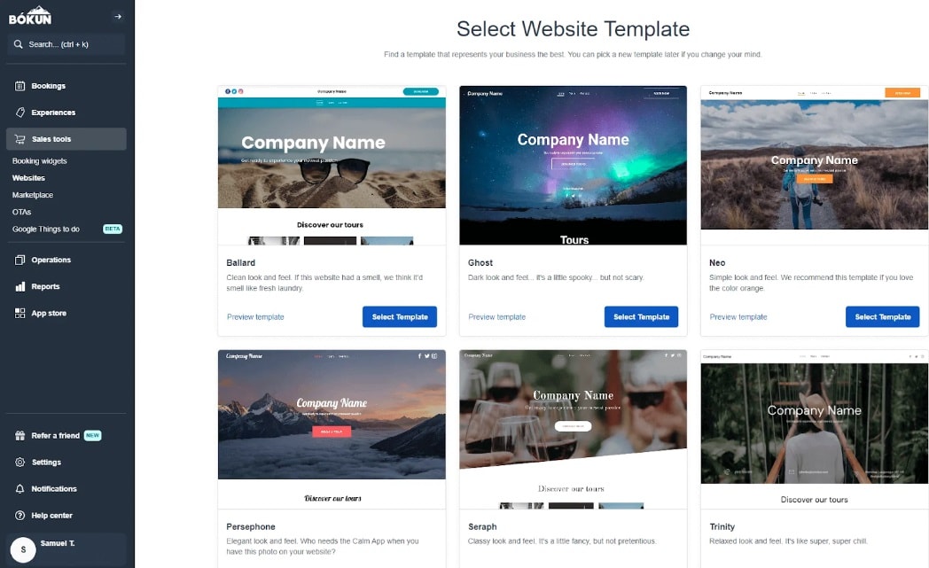Go to Booking widgets submenu item
This screenshot has width=929, height=568.
(x=40, y=161)
